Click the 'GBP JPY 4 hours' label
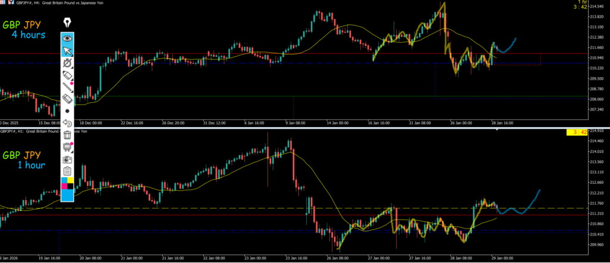The height and width of the screenshot is (263, 610). 24,30
